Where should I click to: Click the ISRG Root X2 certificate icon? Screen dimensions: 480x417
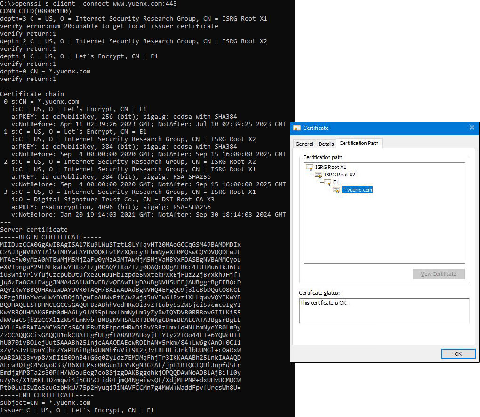(x=319, y=175)
